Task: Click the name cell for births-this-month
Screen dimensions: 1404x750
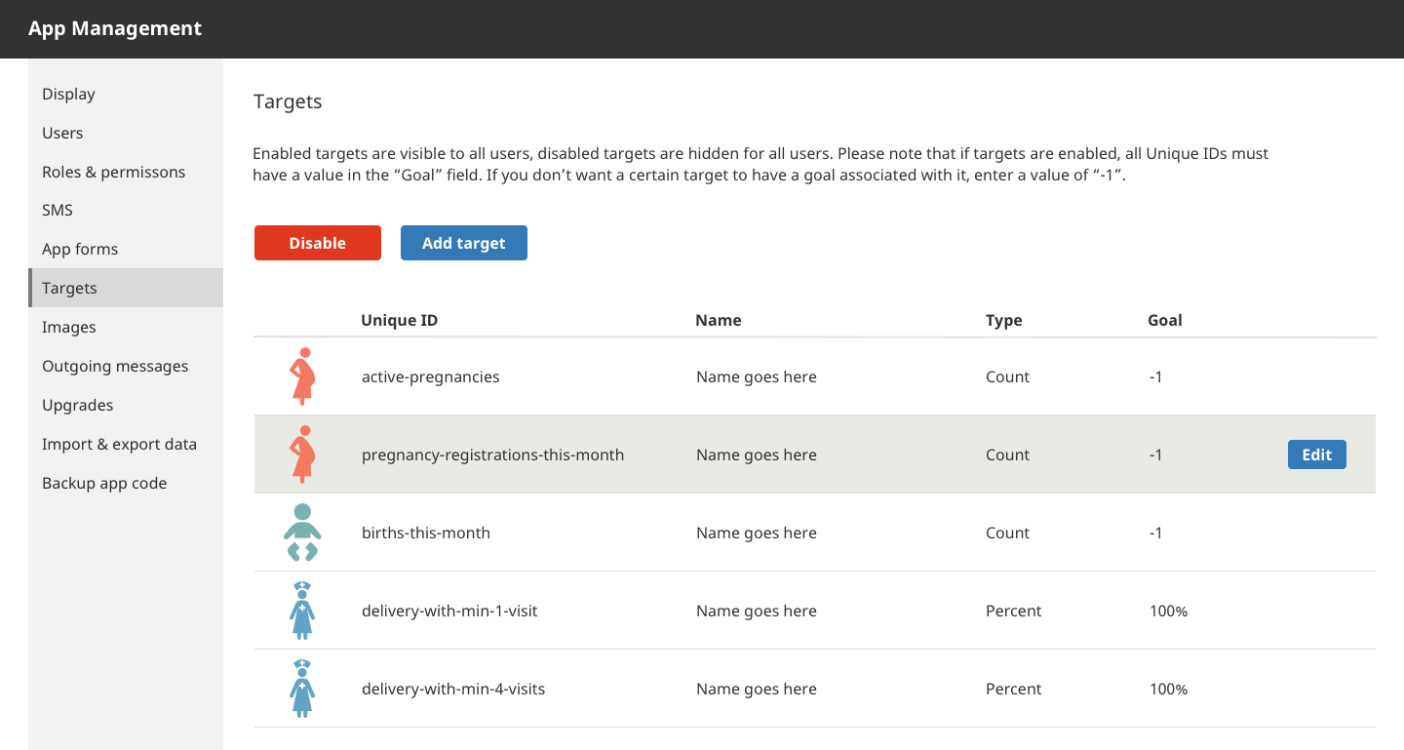Action: pyautogui.click(x=757, y=533)
